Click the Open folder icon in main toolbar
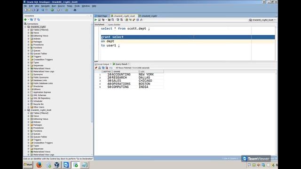 pos(30,10)
